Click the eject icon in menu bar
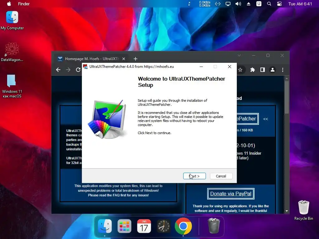 coord(248,4)
